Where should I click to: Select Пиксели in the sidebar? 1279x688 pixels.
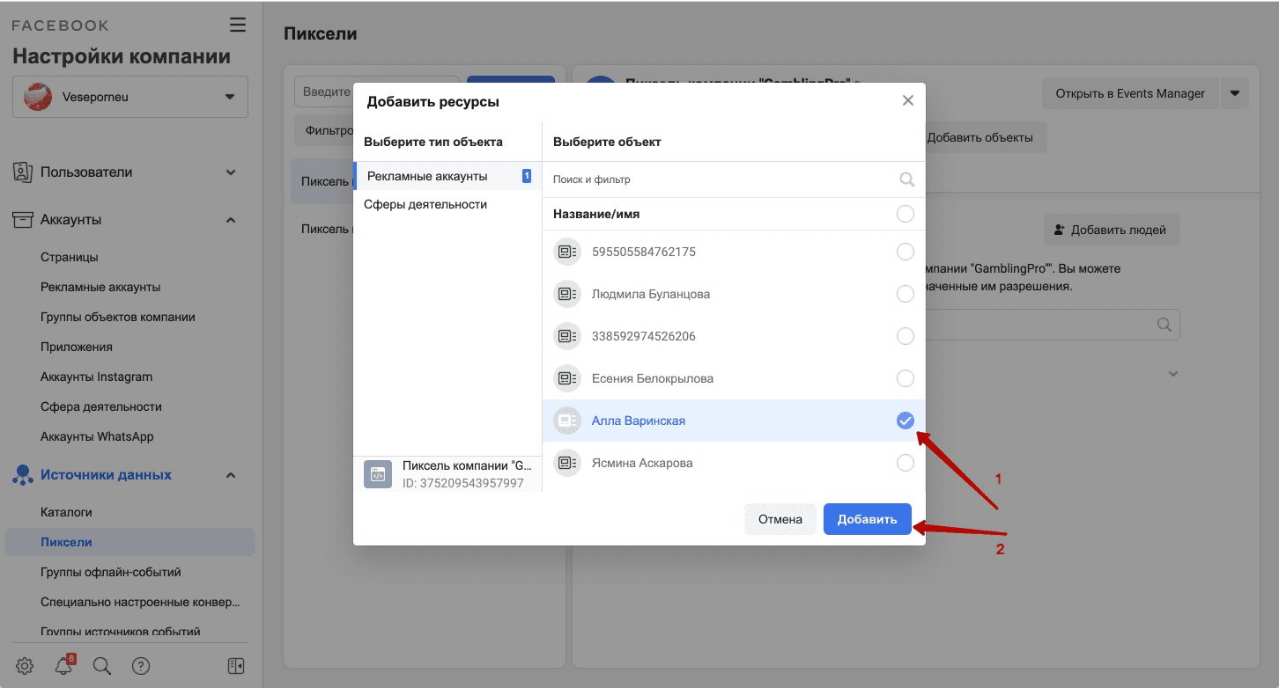[130, 542]
